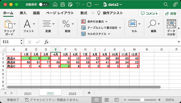Click the クリップボード paste icon
This screenshot has width=181, height=103.
tap(8, 24)
